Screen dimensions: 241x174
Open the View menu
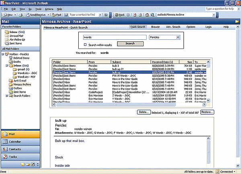[x=22, y=9]
